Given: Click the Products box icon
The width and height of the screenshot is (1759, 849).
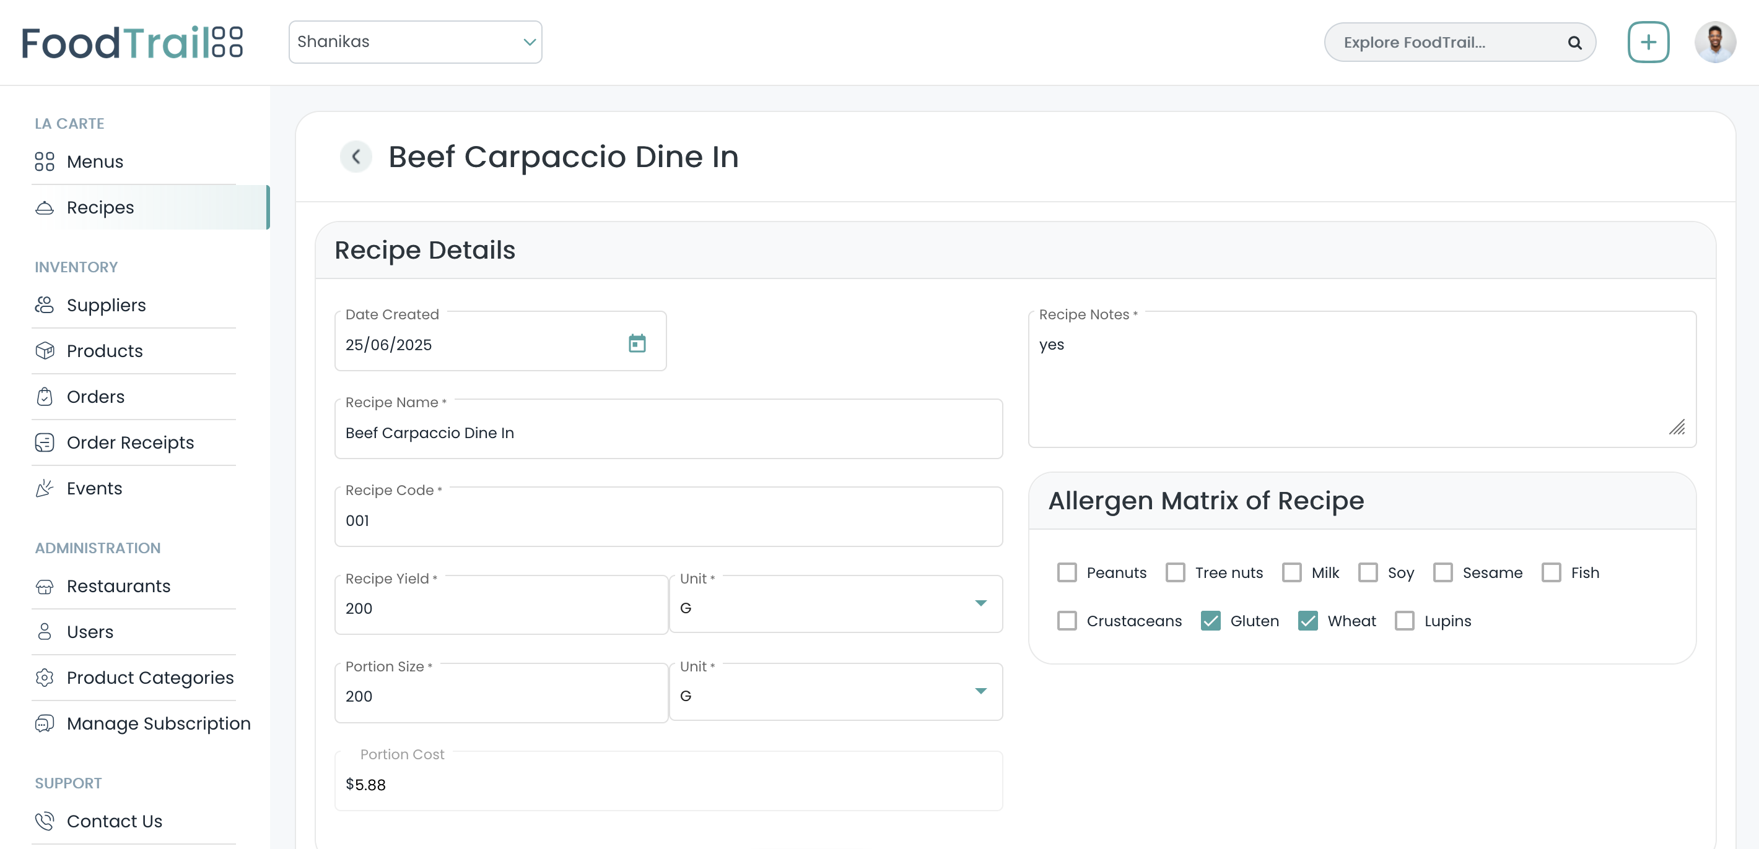Looking at the screenshot, I should pyautogui.click(x=45, y=350).
